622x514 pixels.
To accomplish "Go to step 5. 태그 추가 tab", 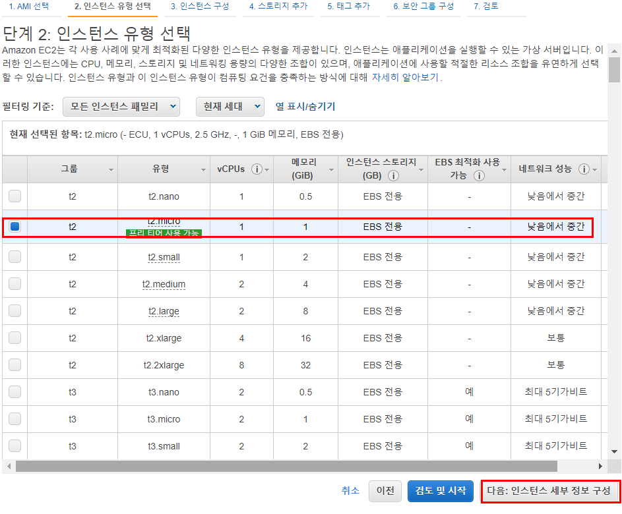I will click(349, 7).
